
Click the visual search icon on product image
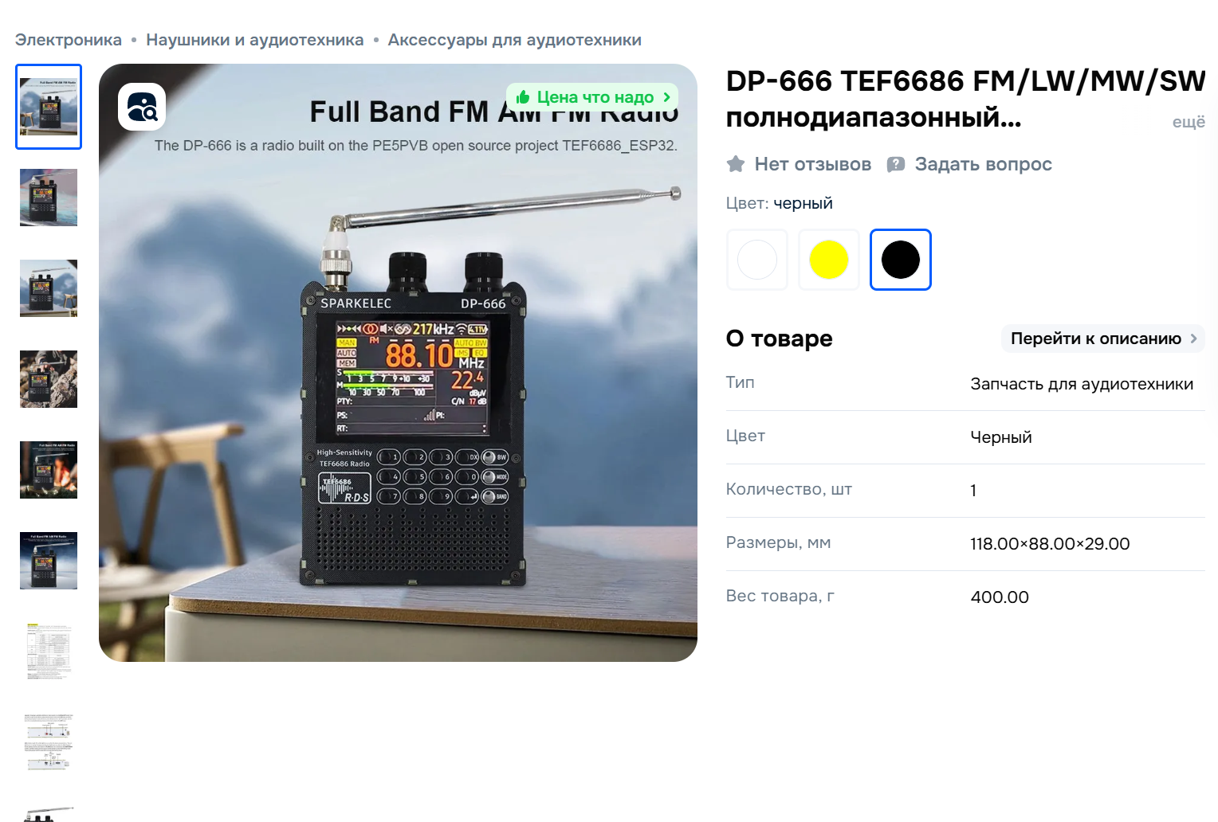point(142,107)
